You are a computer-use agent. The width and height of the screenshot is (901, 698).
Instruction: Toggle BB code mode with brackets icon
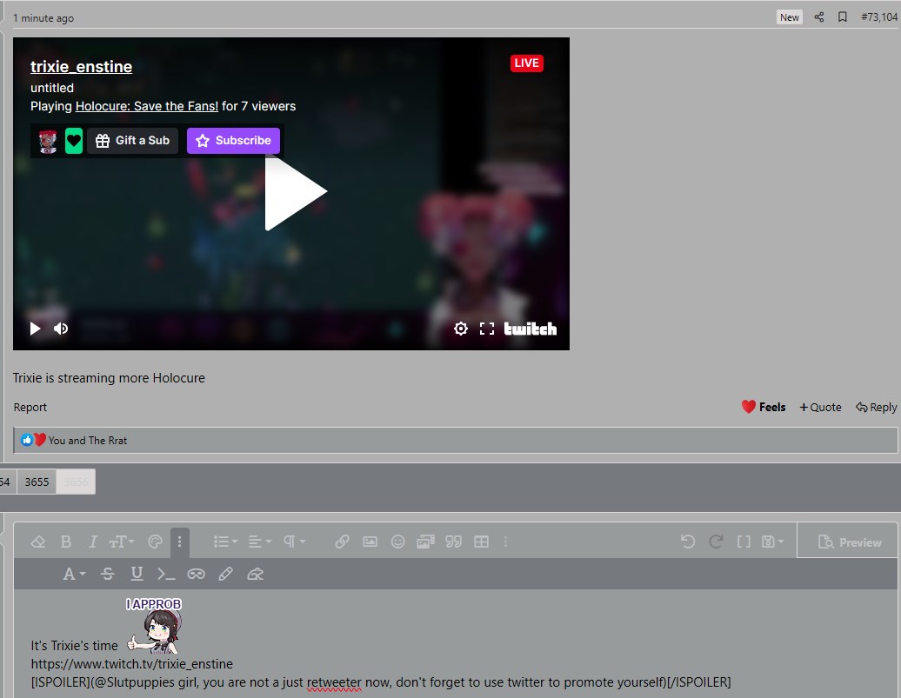744,542
